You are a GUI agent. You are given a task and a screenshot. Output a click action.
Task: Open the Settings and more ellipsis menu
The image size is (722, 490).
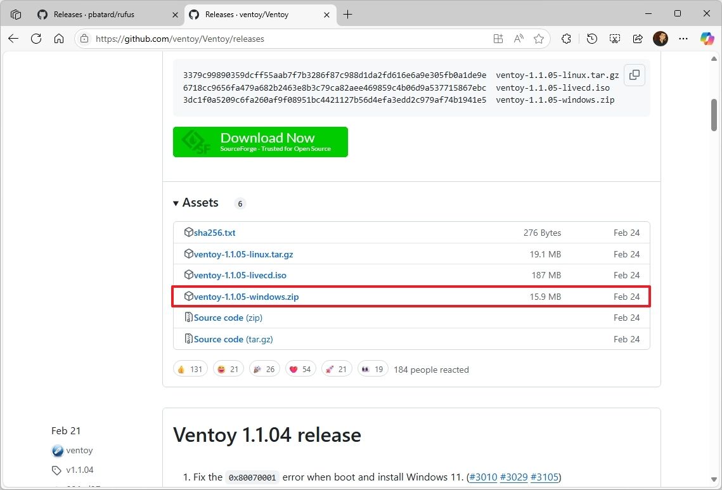(683, 39)
